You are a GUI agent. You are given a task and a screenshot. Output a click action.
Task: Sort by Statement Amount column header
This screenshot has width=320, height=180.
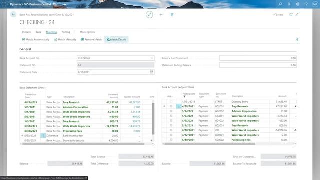[113, 96]
